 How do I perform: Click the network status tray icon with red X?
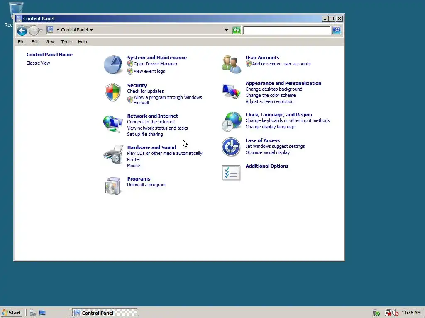tap(388, 313)
